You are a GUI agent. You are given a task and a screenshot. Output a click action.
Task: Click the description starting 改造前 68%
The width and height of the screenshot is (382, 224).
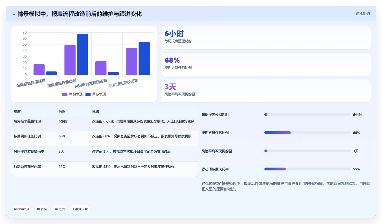142,136
